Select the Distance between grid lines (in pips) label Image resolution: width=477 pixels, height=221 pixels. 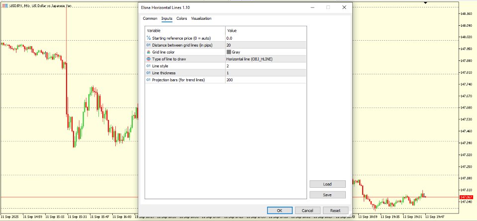click(x=182, y=45)
